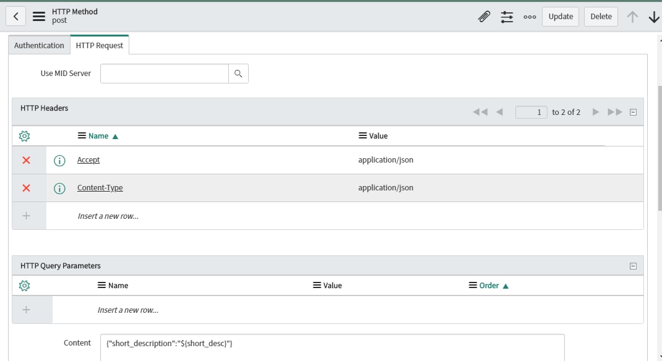
Task: Select the HTTP Request tab
Action: pyautogui.click(x=99, y=45)
